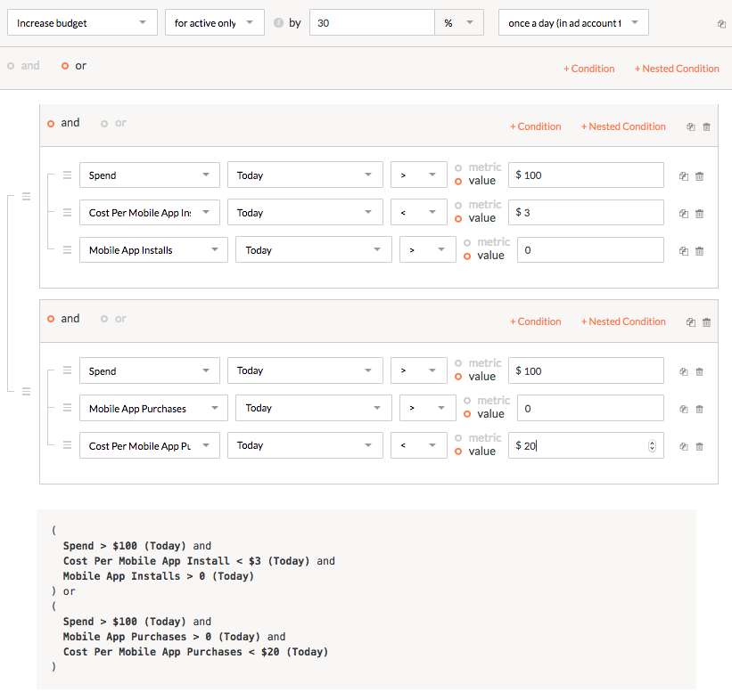Image resolution: width=732 pixels, height=700 pixels.
Task: Add + Nested Condition to second nested group
Action: coord(623,322)
